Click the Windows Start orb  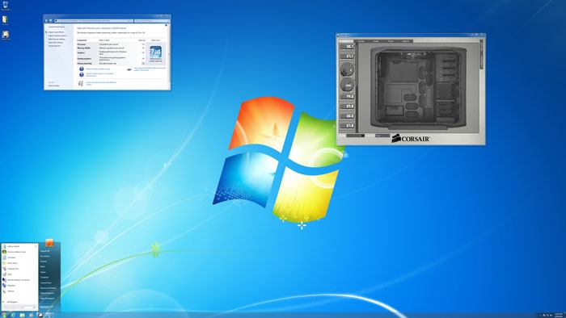tap(4, 315)
